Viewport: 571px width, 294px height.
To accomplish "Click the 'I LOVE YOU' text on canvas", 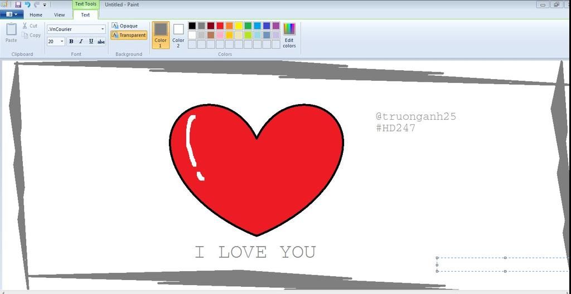I will 255,252.
